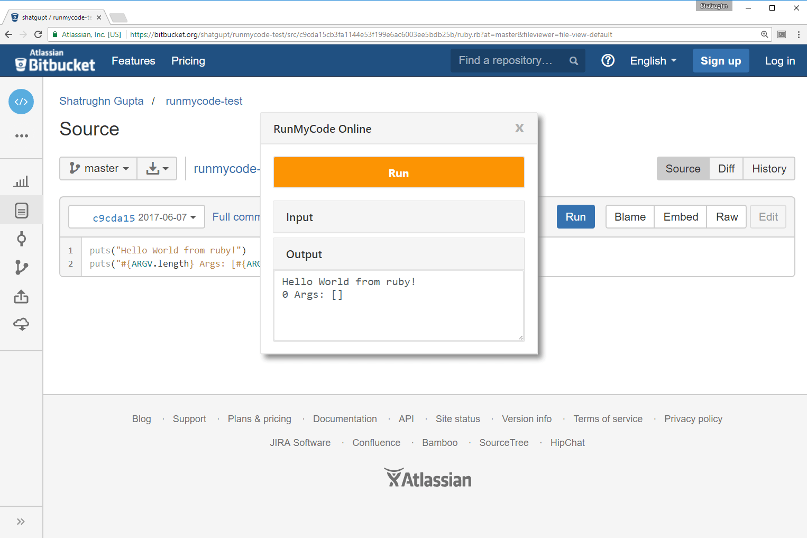Open the Chrome three-dot menu
The image size is (807, 538).
coord(799,34)
